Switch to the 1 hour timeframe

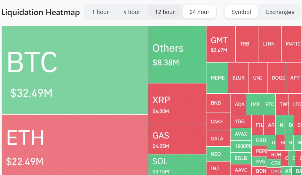pyautogui.click(x=101, y=12)
